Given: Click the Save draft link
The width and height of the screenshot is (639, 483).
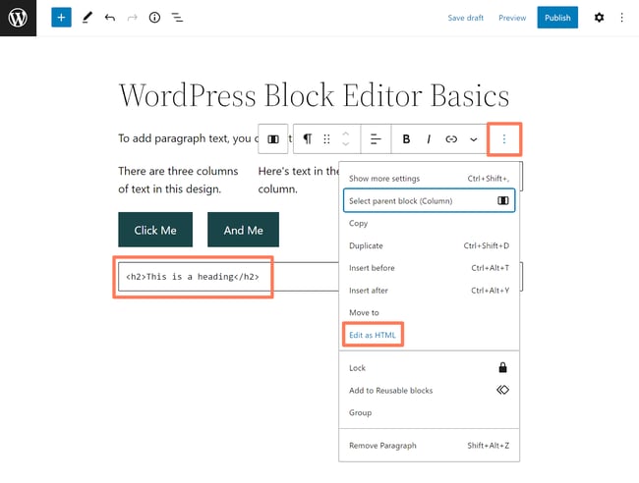Looking at the screenshot, I should [466, 18].
